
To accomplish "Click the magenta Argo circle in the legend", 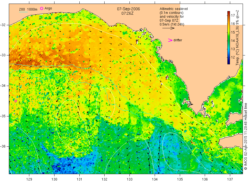I will (41, 8).
